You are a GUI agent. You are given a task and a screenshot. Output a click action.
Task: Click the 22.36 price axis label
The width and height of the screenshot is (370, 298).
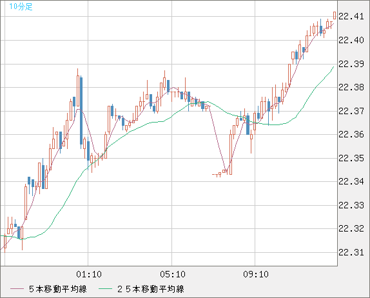(351, 134)
